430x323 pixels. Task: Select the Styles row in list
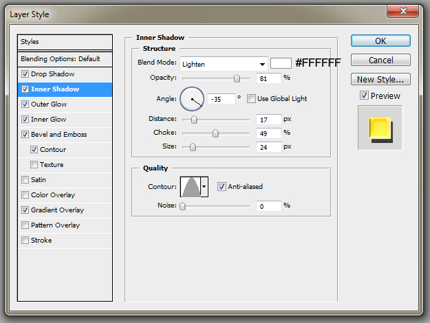(x=65, y=42)
